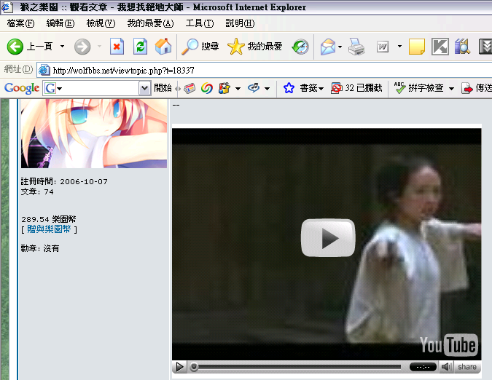Click the seek bar handle knob
This screenshot has height=380, width=492.
point(194,367)
